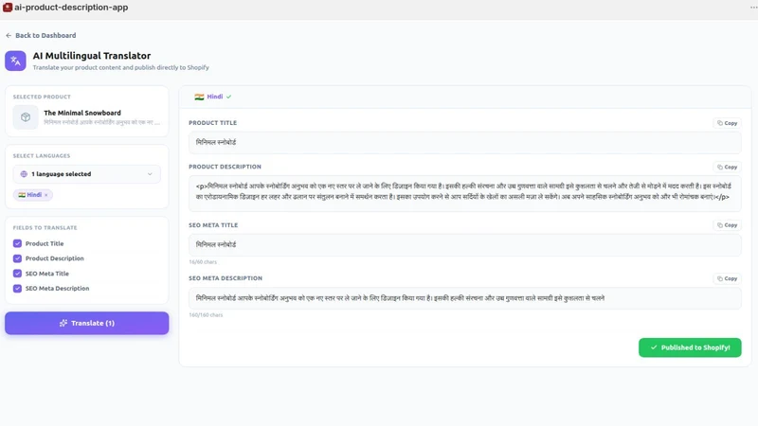
Task: Click the globe icon in language selector
Action: [24, 174]
